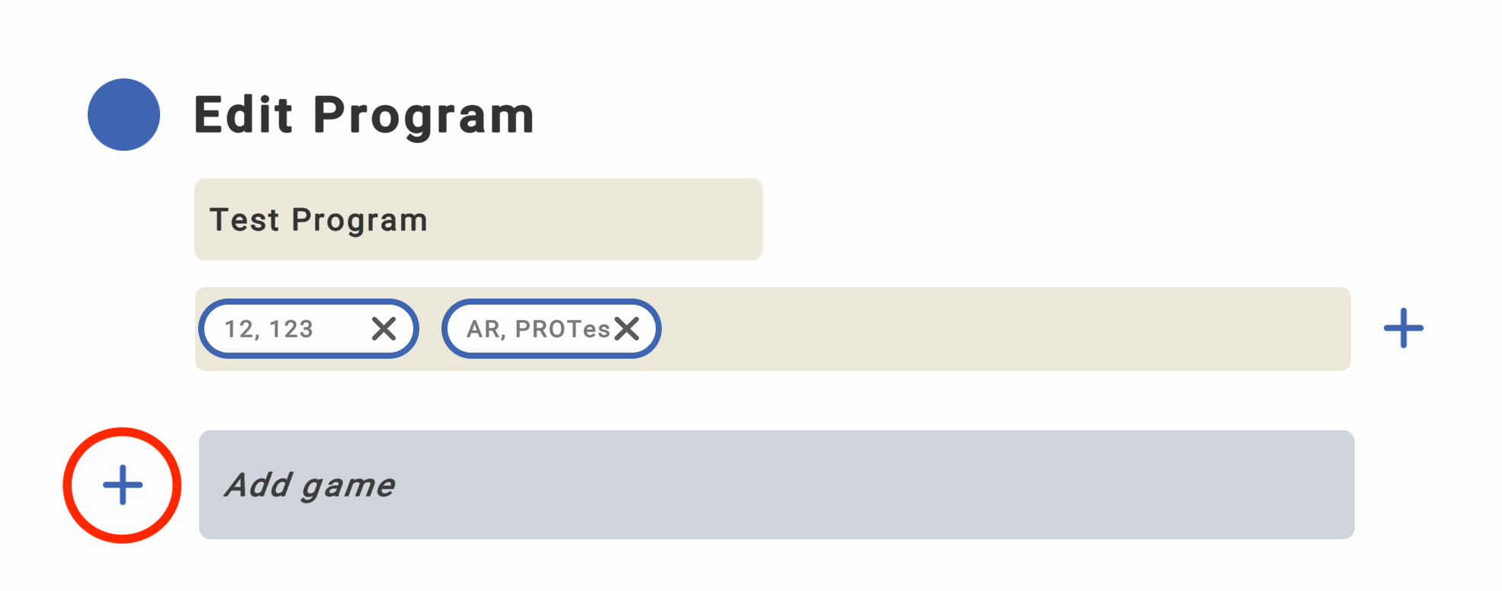1502x591 pixels.
Task: Click the "Add game" placeholder text
Action: point(310,485)
